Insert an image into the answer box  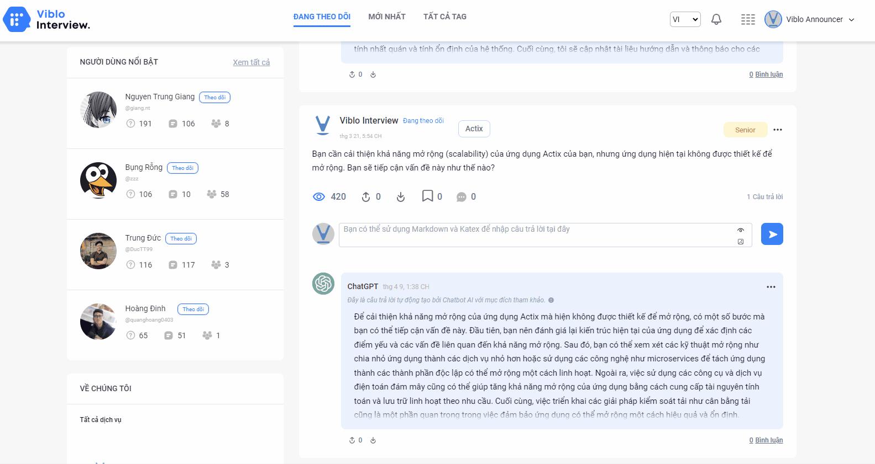point(741,242)
